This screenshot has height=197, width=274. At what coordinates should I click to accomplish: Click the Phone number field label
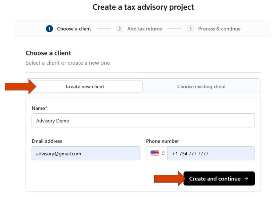(163, 141)
